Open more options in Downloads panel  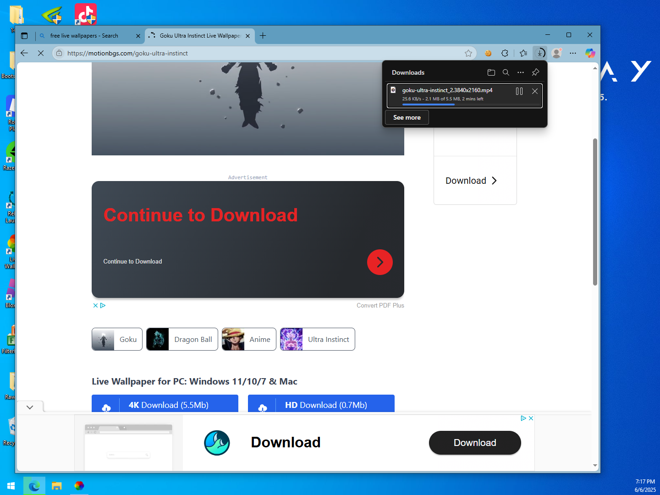tap(521, 72)
